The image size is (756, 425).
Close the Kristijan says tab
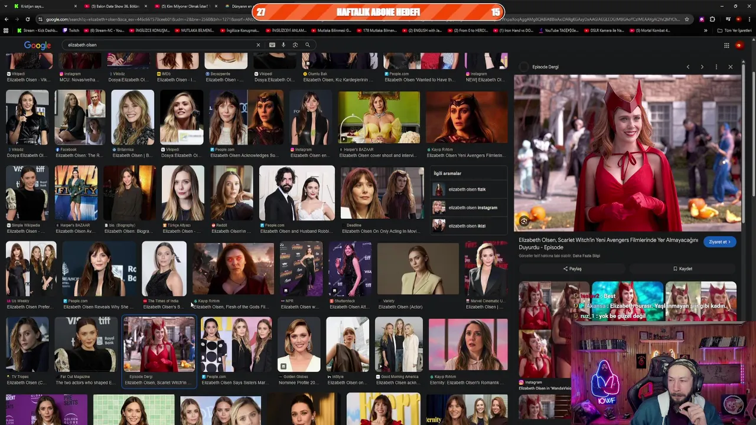pos(76,6)
